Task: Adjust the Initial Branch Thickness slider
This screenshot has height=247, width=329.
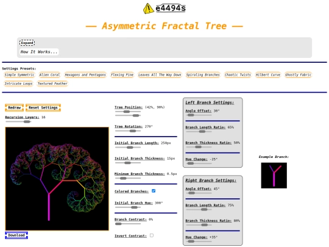Action: (128, 163)
